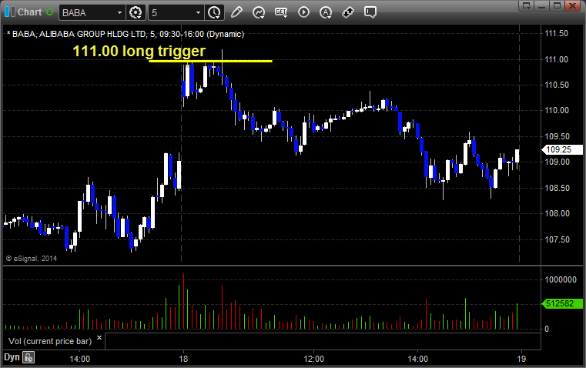The height and width of the screenshot is (368, 586).
Task: Toggle the Dyn lock icon
Action: (x=28, y=357)
